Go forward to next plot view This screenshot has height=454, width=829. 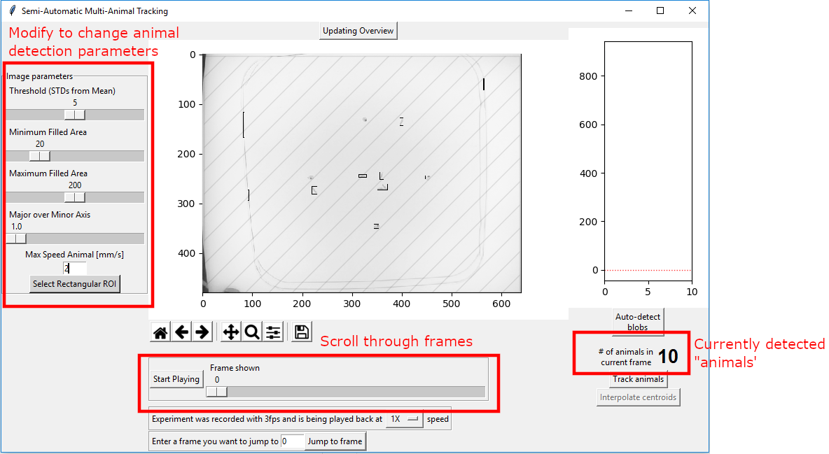tap(202, 332)
